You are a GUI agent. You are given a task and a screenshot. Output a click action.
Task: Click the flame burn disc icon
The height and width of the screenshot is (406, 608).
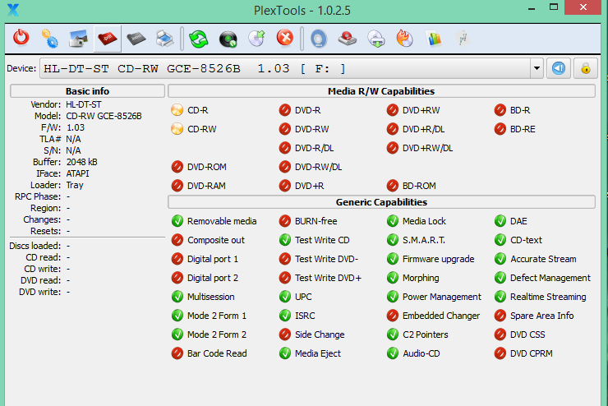click(x=404, y=39)
